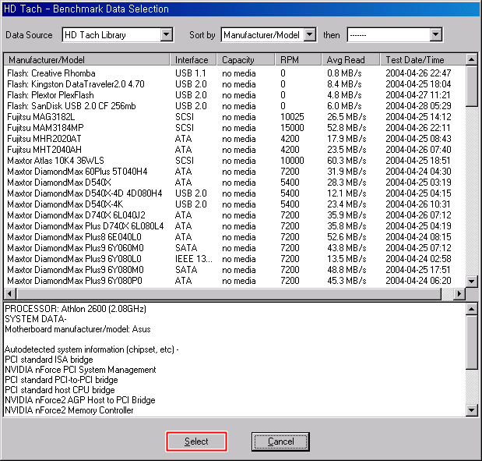The height and width of the screenshot is (461, 482).
Task: Click 'PCI standard ISA bridge' line
Action: point(48,360)
